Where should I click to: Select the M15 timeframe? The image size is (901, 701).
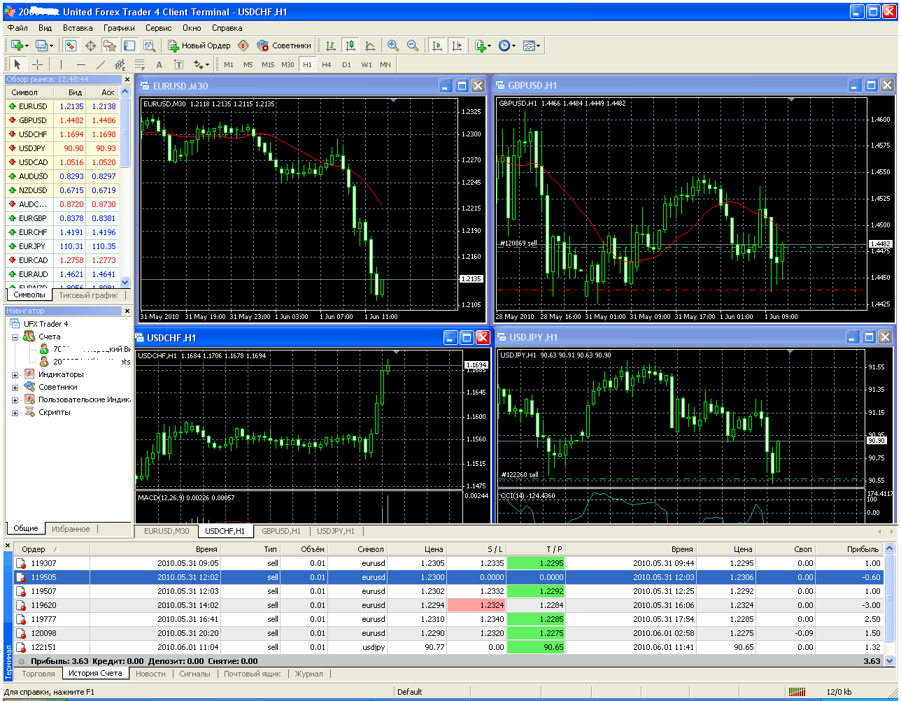(x=268, y=64)
